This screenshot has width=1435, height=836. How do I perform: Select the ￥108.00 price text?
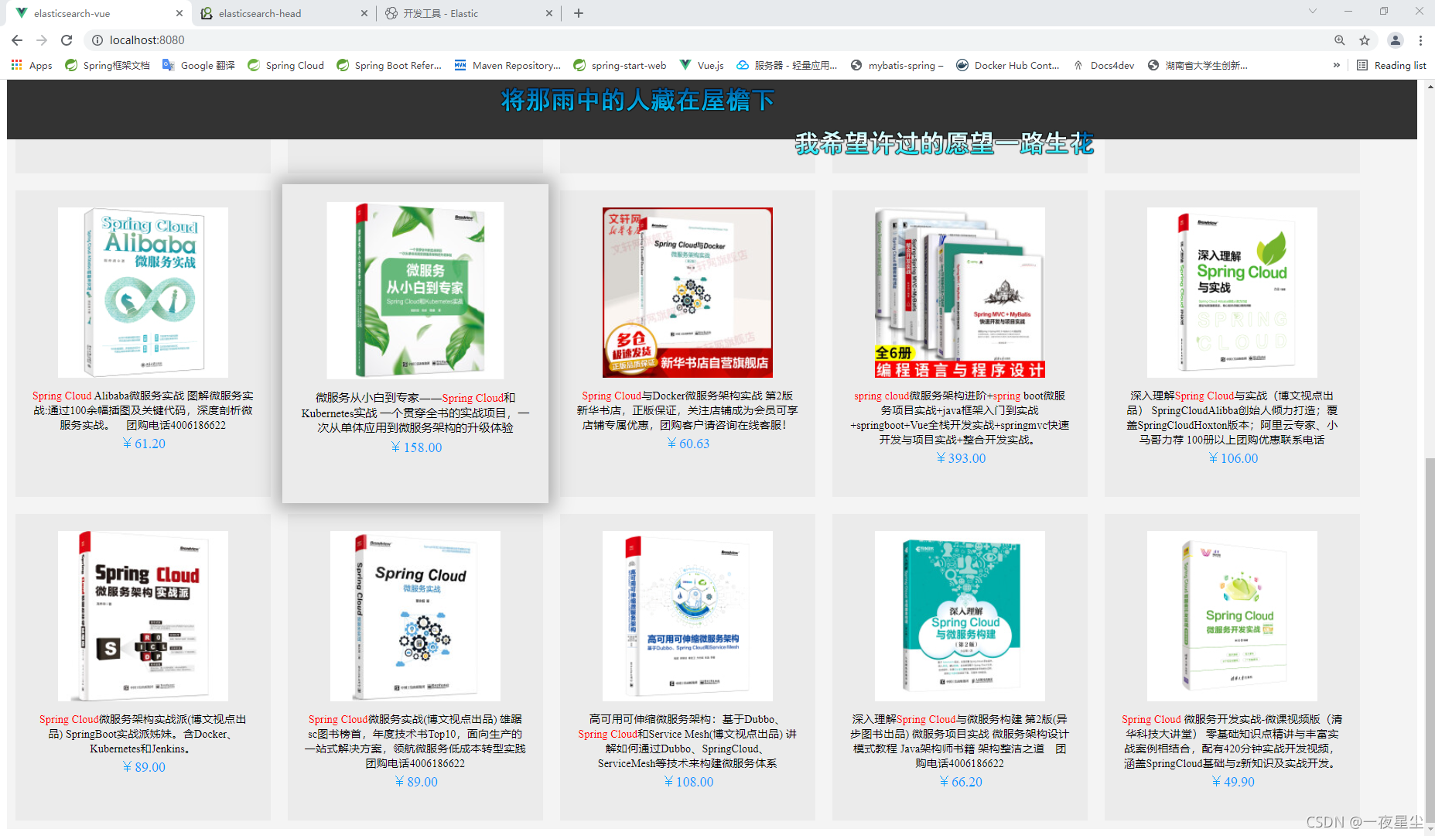(688, 782)
